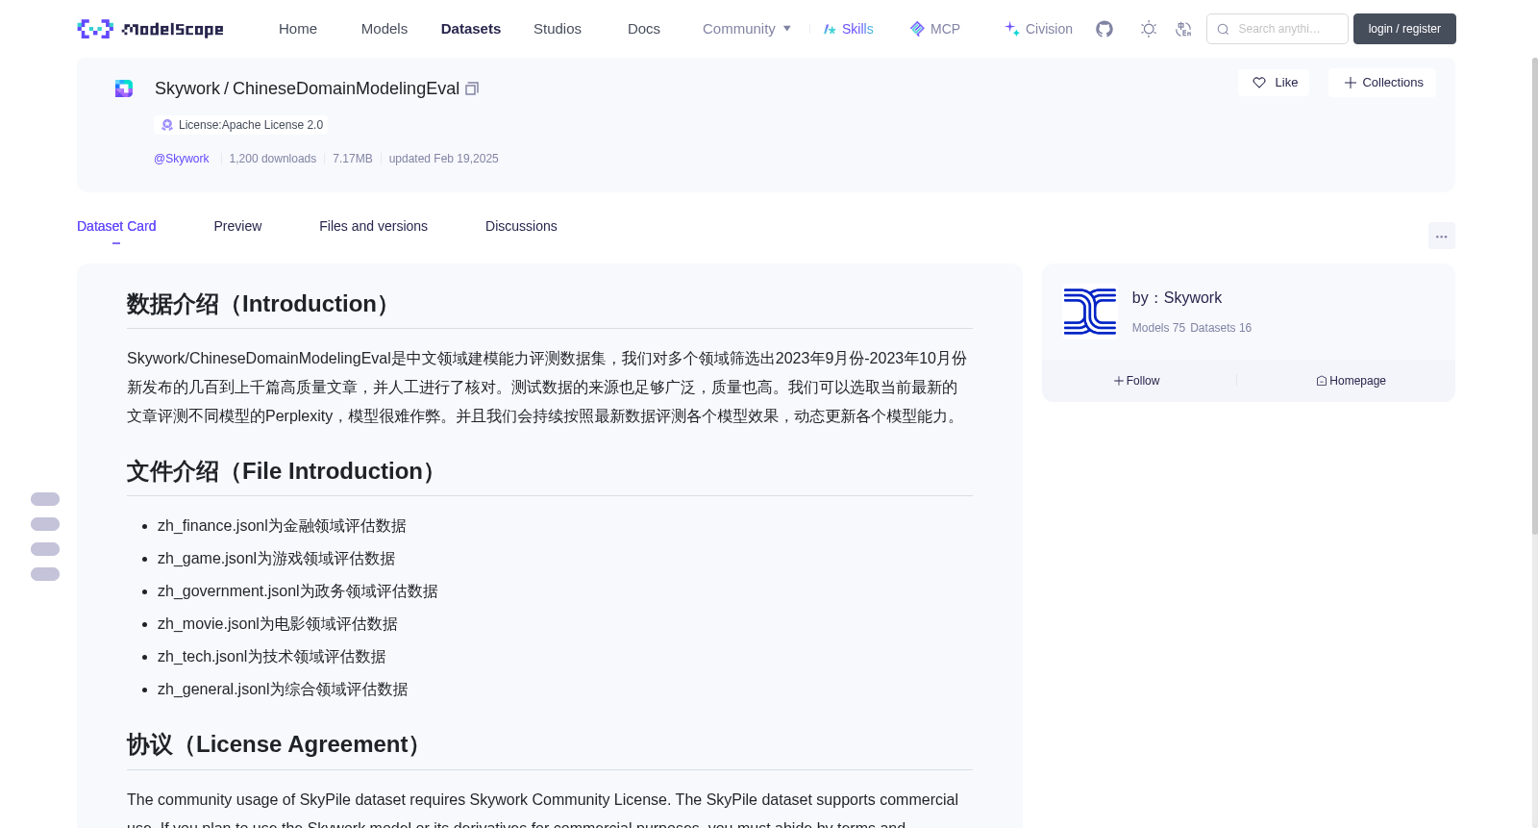Click the 文件介绍 (File Introduction) heading
1538x828 pixels.
[285, 471]
